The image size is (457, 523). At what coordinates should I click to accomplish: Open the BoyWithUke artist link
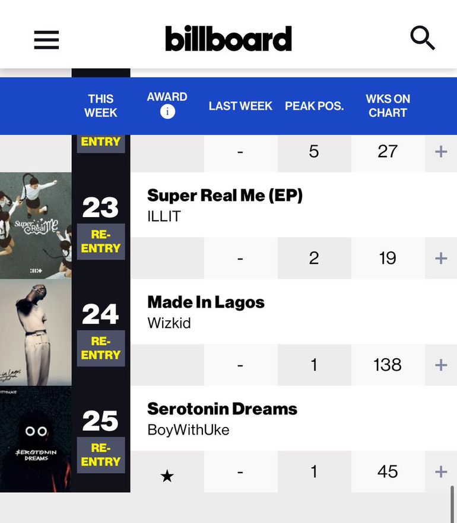click(x=188, y=430)
